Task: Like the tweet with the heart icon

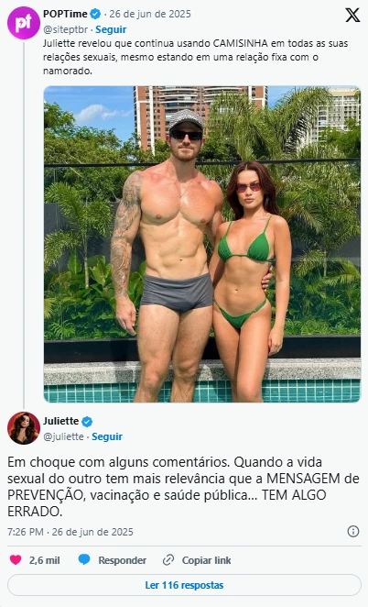Action: click(16, 559)
